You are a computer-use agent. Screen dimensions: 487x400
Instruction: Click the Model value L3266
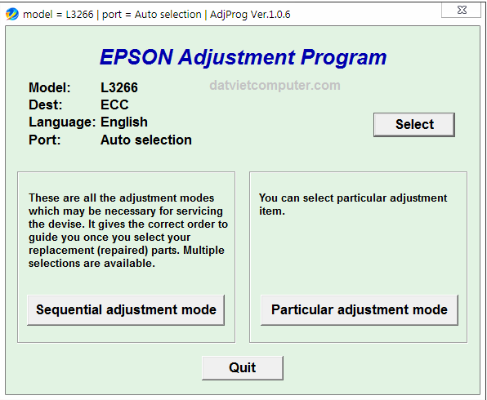coord(119,87)
